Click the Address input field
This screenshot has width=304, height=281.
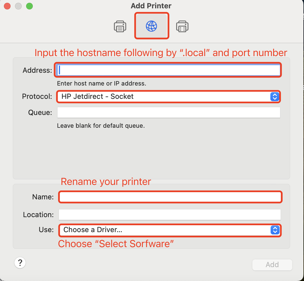click(x=168, y=70)
